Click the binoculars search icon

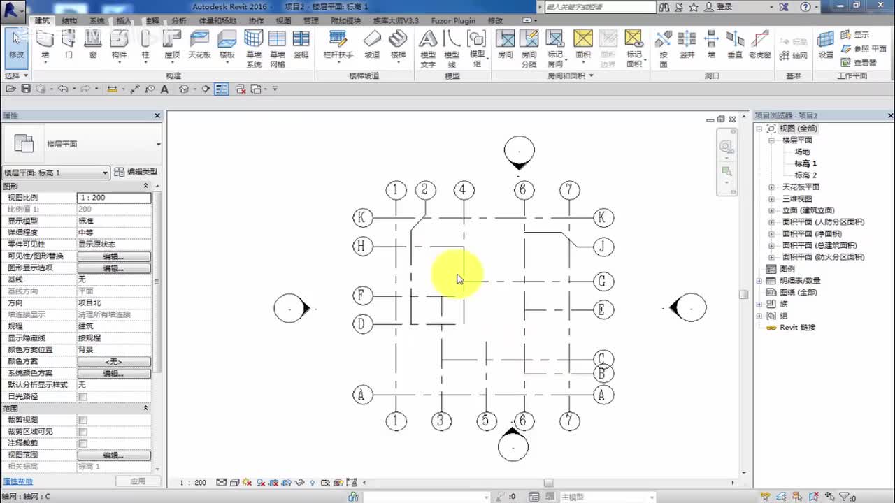tap(664, 7)
